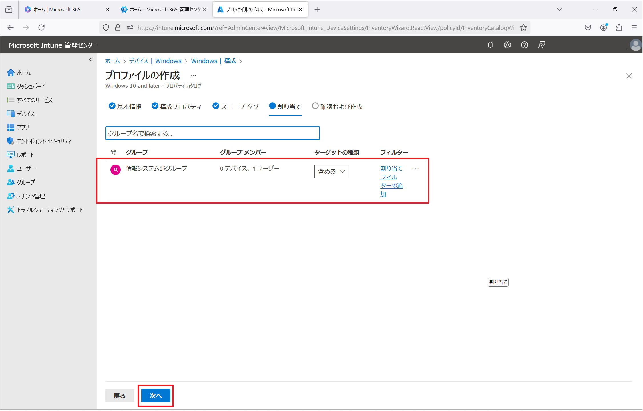643x411 pixels.
Task: Open the notifications bell icon
Action: coord(490,45)
